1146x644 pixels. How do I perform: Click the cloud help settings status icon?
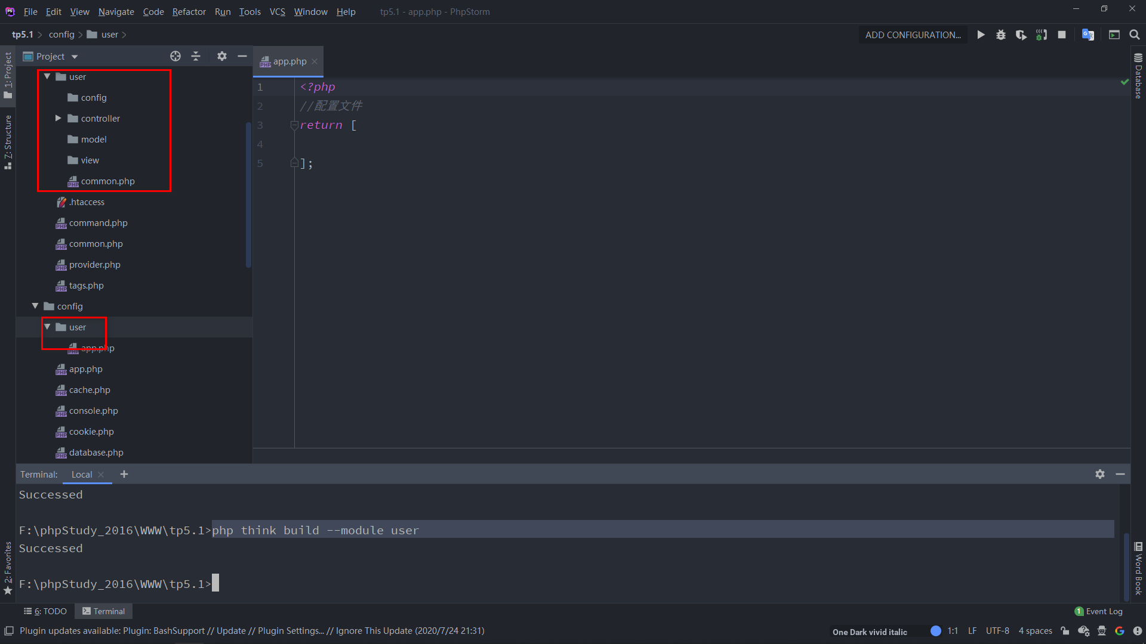pyautogui.click(x=1084, y=631)
